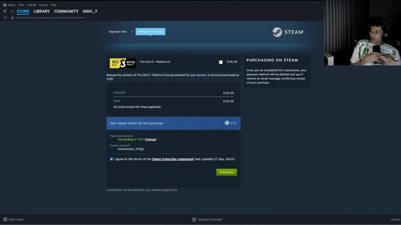Viewport: 401px width, 225px height.
Task: Reload the page with the refresh icon
Action: tap(5, 17)
